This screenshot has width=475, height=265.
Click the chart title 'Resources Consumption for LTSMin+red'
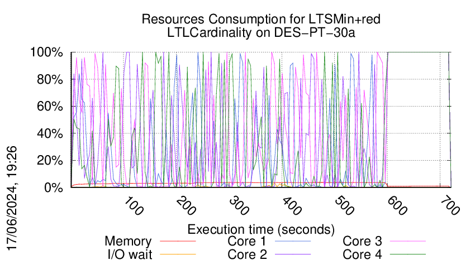point(261,19)
